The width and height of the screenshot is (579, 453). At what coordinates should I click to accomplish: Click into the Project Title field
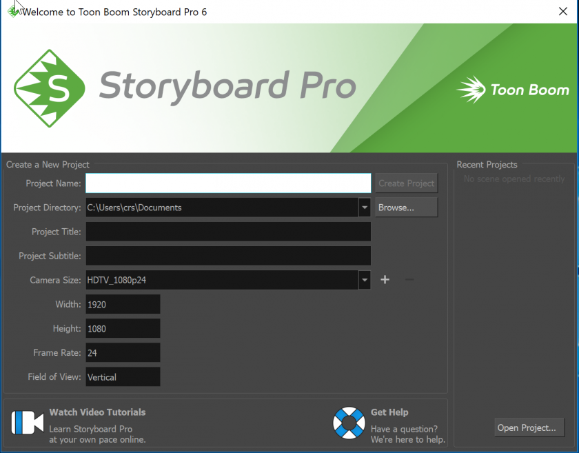click(228, 232)
